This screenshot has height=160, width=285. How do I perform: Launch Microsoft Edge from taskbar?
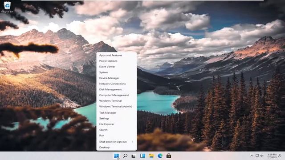click(160, 156)
